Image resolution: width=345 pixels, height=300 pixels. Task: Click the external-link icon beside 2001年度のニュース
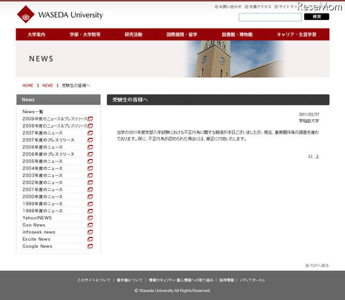(x=90, y=190)
